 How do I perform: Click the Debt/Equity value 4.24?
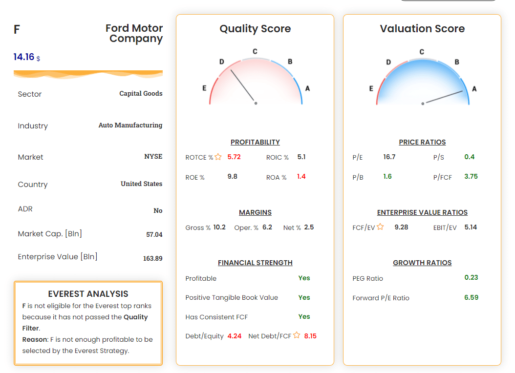235,336
